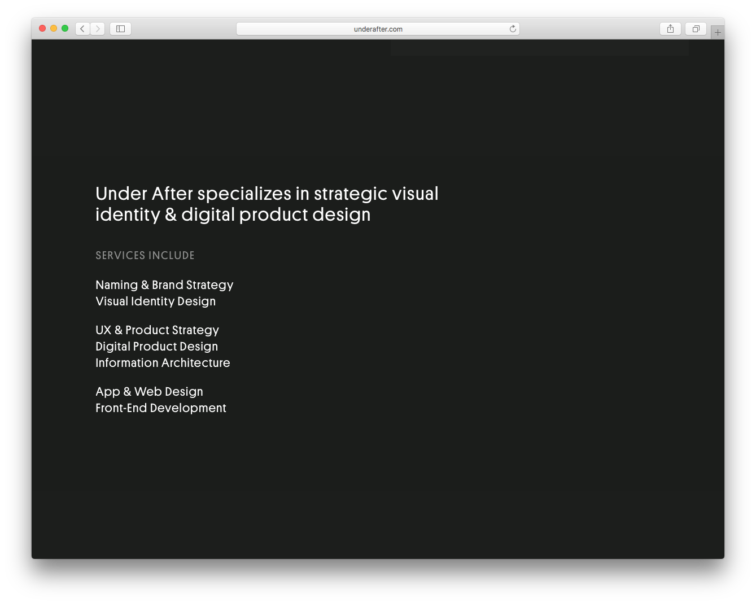Viewport: 756px width, 604px height.
Task: Click the forward navigation arrow
Action: click(98, 29)
